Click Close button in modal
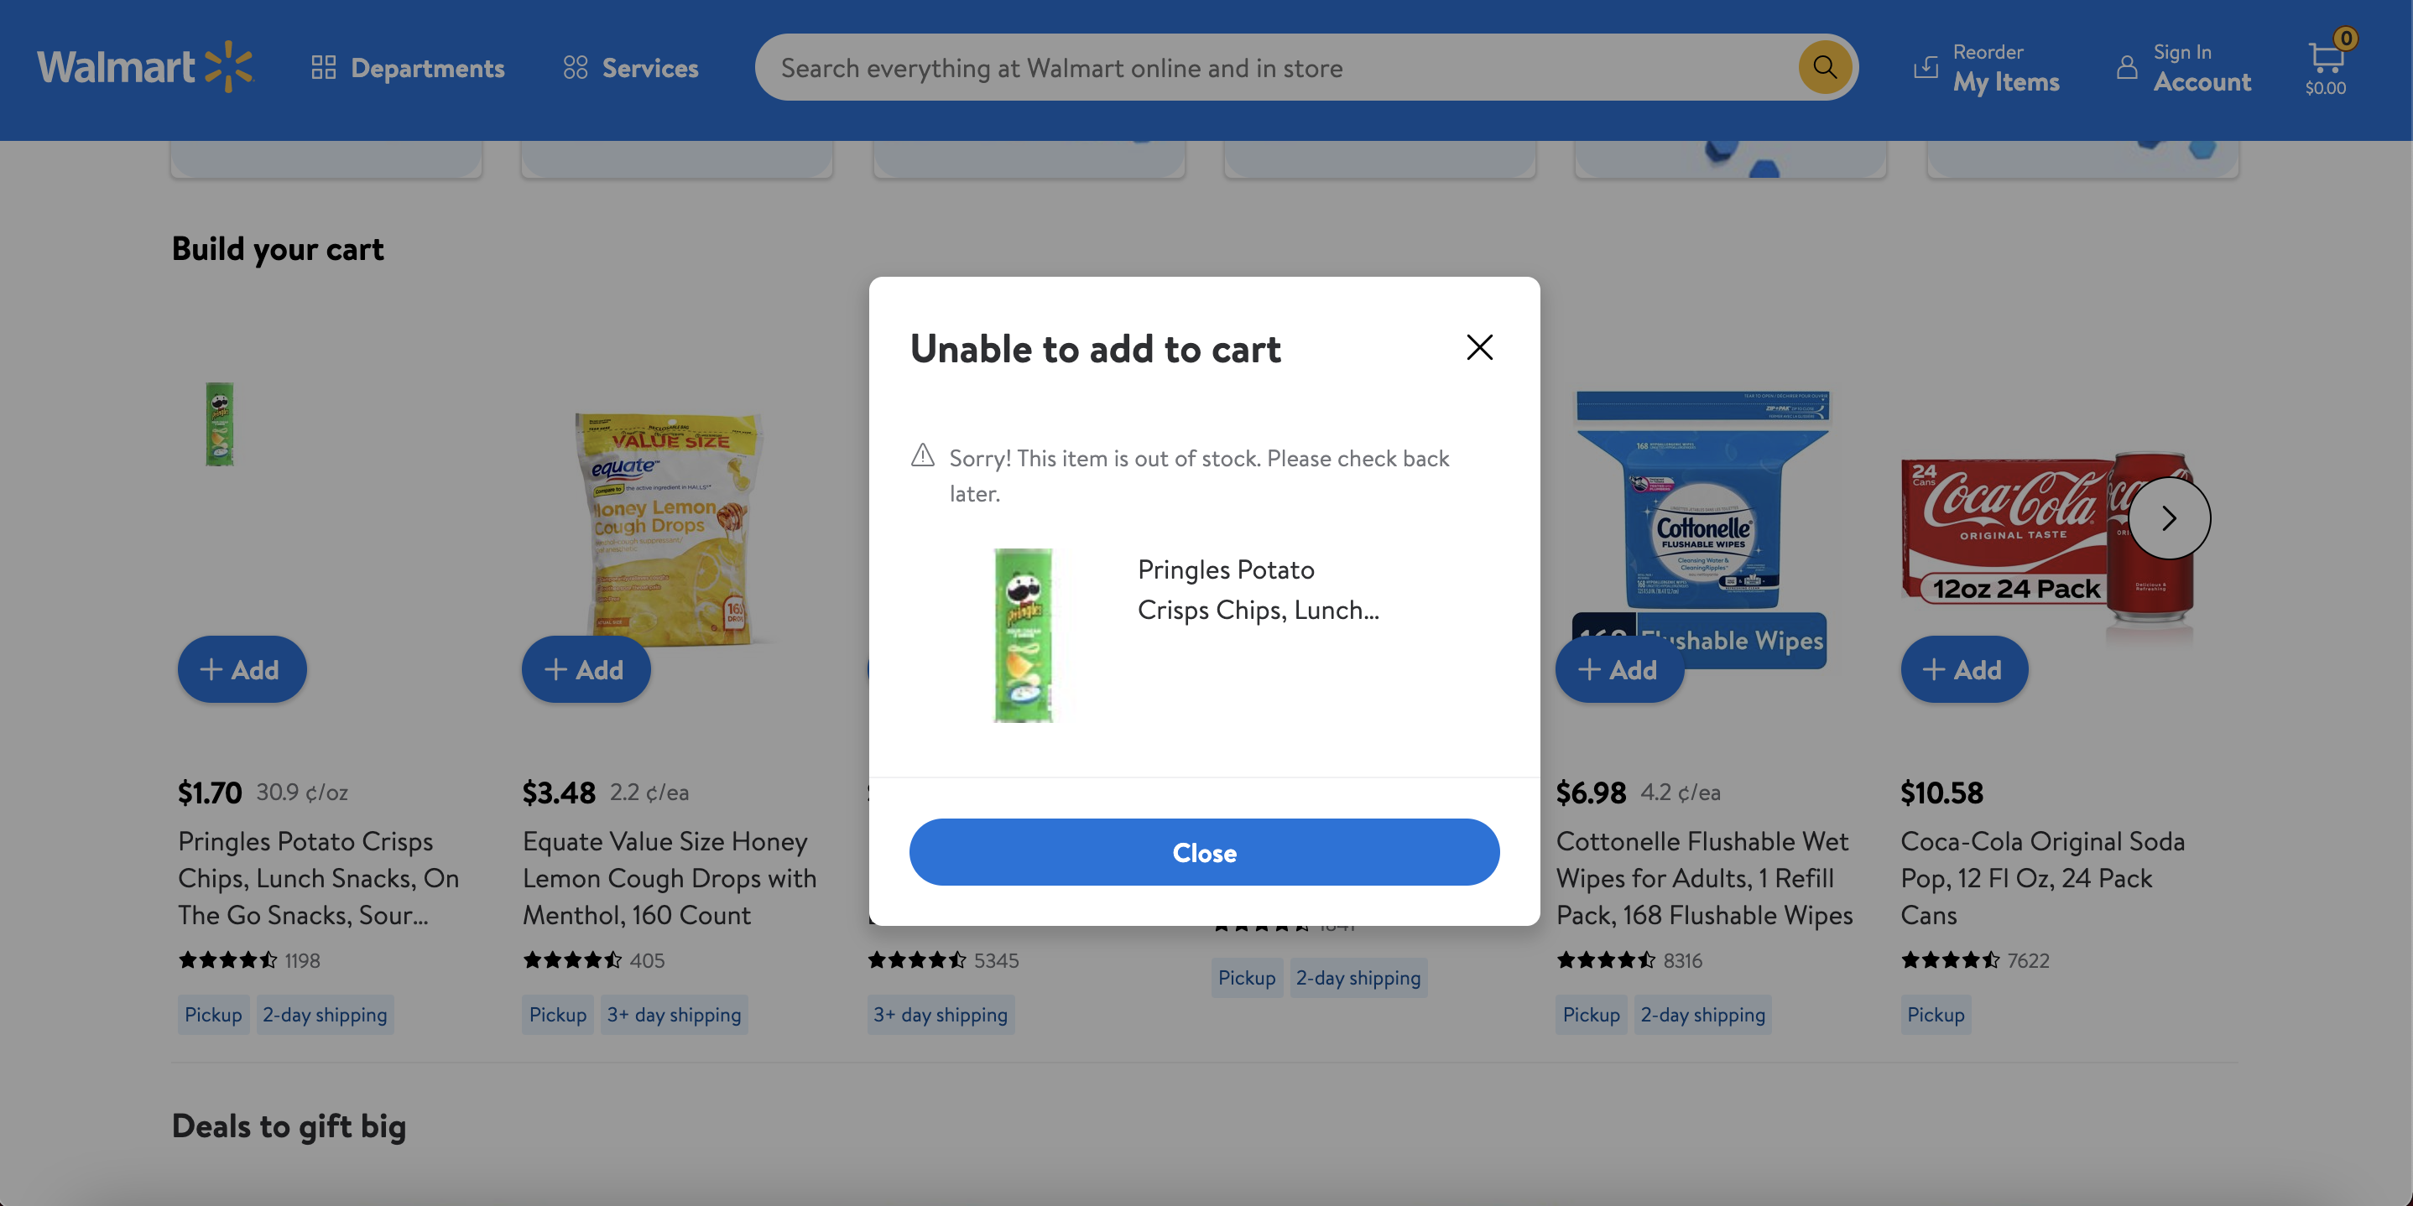Viewport: 2413px width, 1206px height. 1205,850
